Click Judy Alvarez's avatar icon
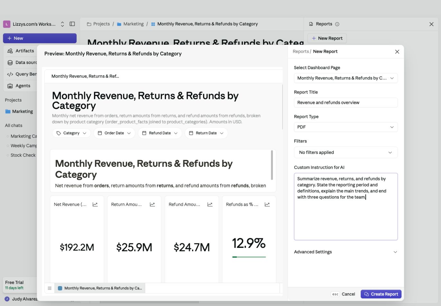 (x=7, y=299)
